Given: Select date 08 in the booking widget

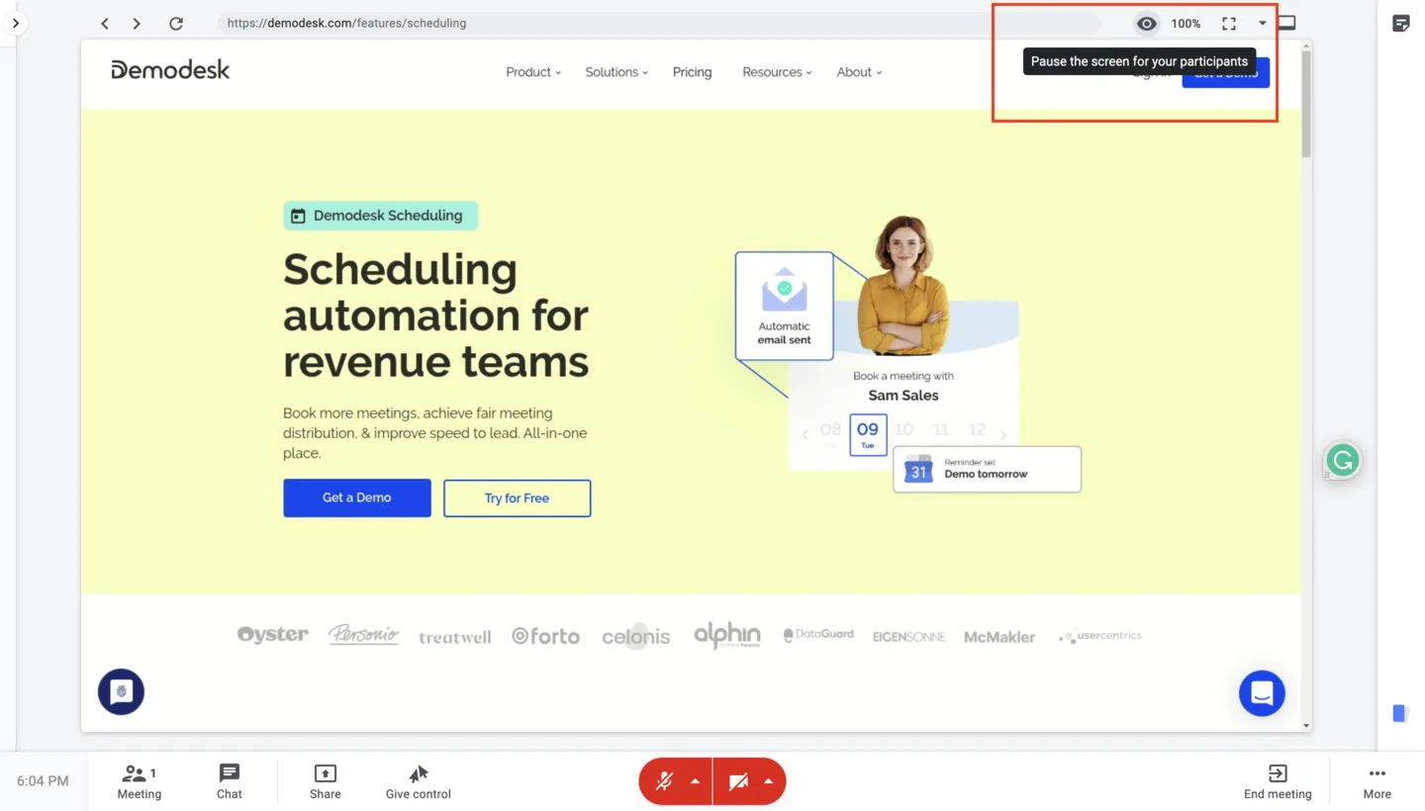Looking at the screenshot, I should [830, 431].
